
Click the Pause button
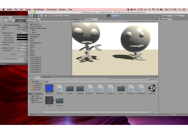[113, 16]
